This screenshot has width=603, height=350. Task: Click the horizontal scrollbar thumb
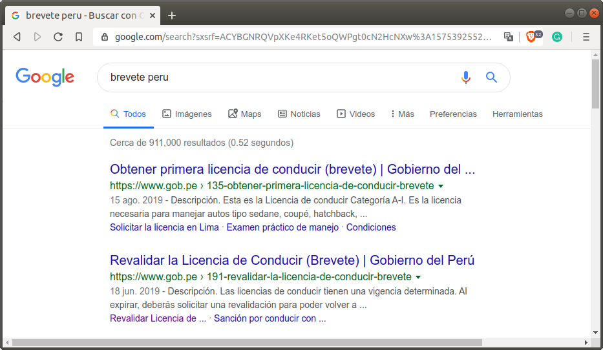[247, 342]
